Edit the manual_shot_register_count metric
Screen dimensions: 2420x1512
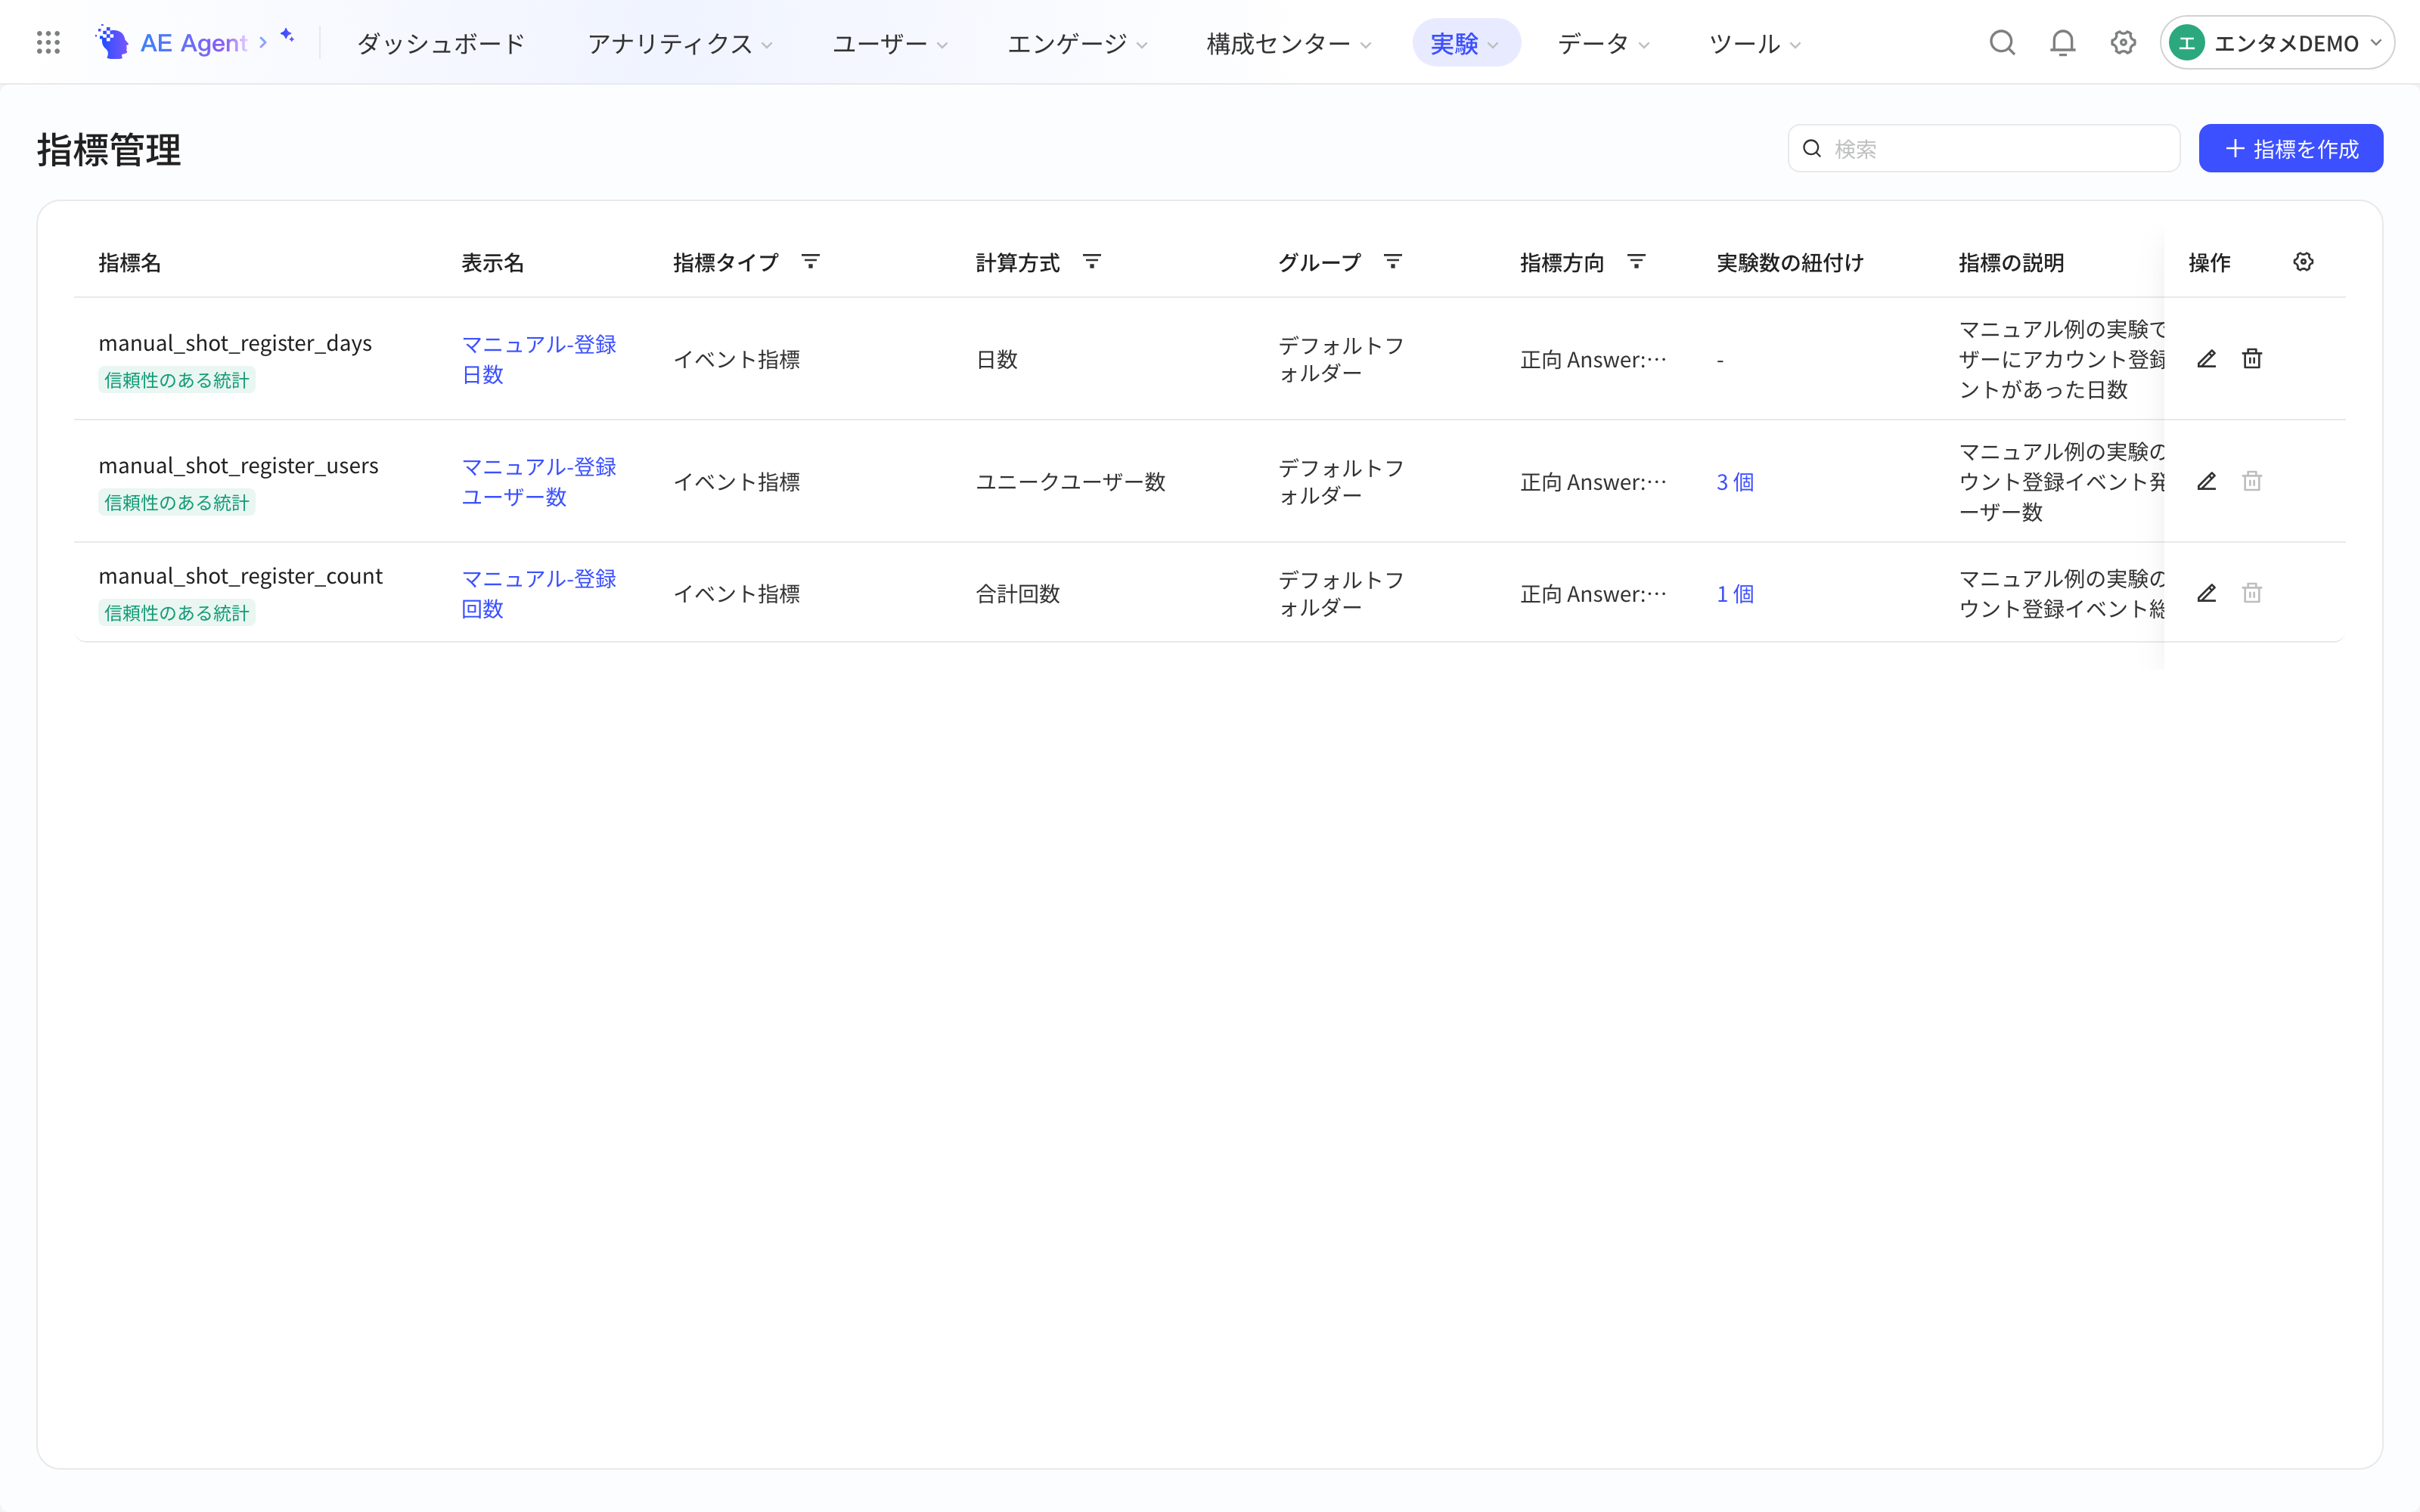pos(2207,594)
